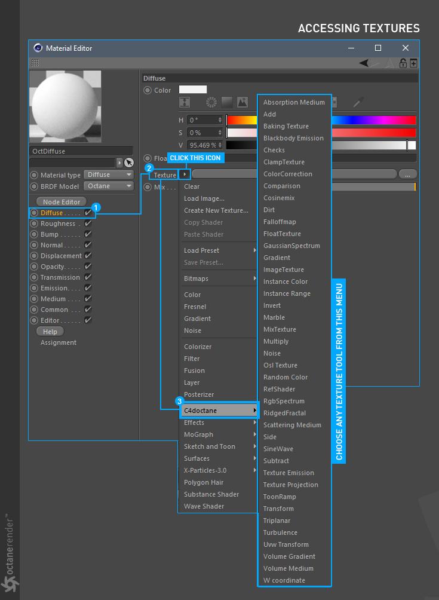Viewport: 439px width, 600px height.
Task: Click the Help button
Action: coord(50,332)
